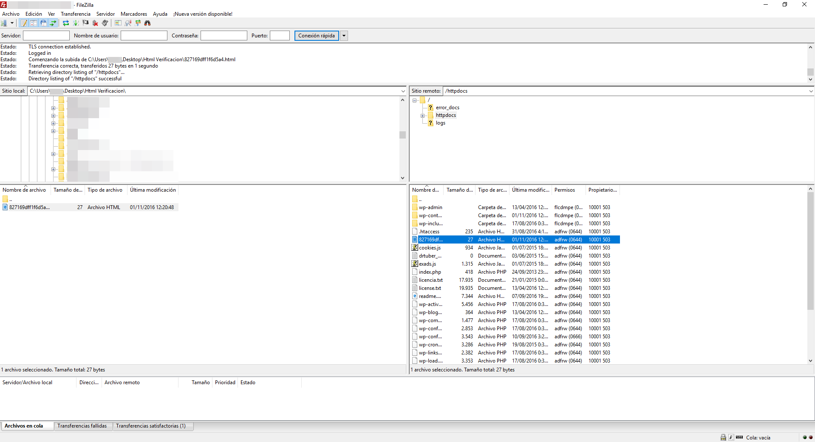
Task: Disconnect from the current server
Action: point(95,23)
